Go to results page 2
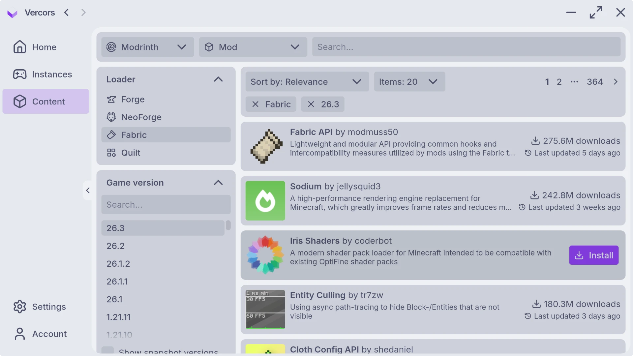 [559, 82]
